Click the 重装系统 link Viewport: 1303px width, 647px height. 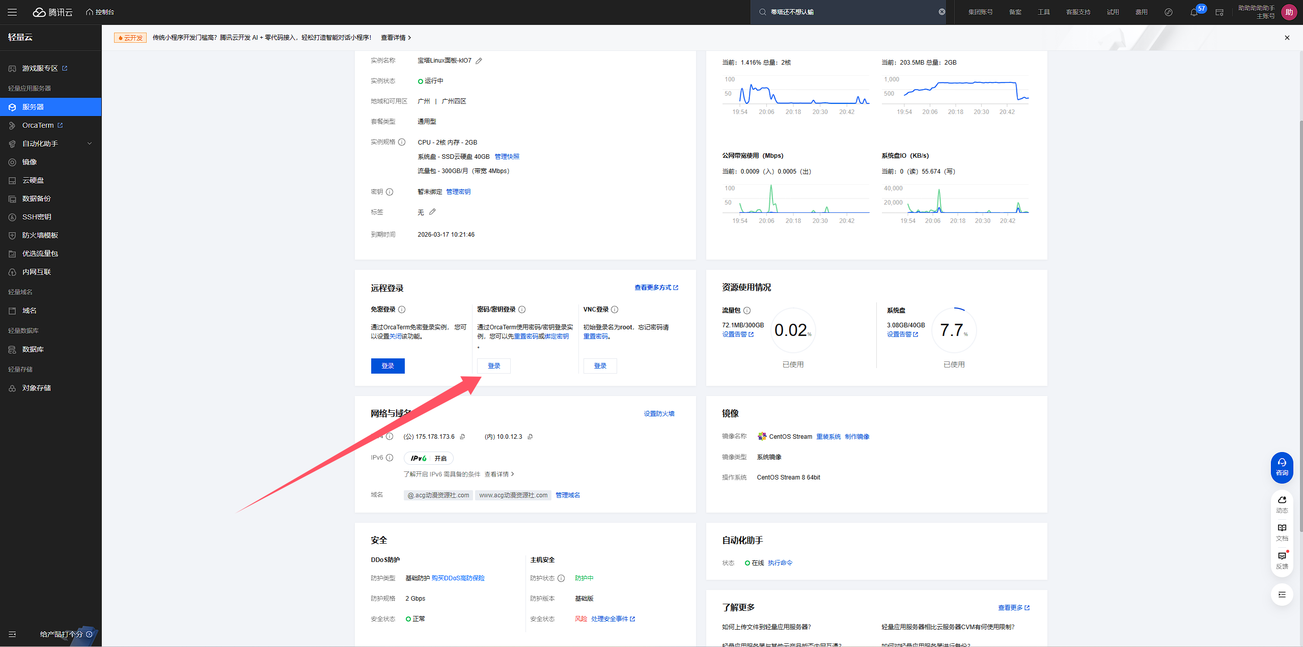(828, 437)
